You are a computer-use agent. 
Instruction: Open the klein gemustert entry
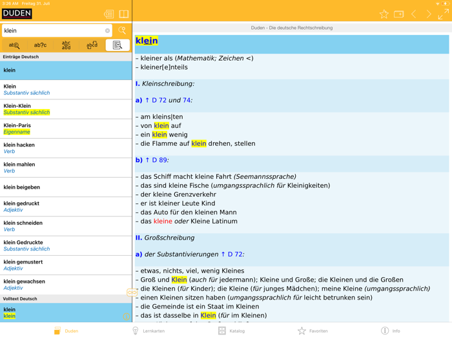tap(66, 265)
